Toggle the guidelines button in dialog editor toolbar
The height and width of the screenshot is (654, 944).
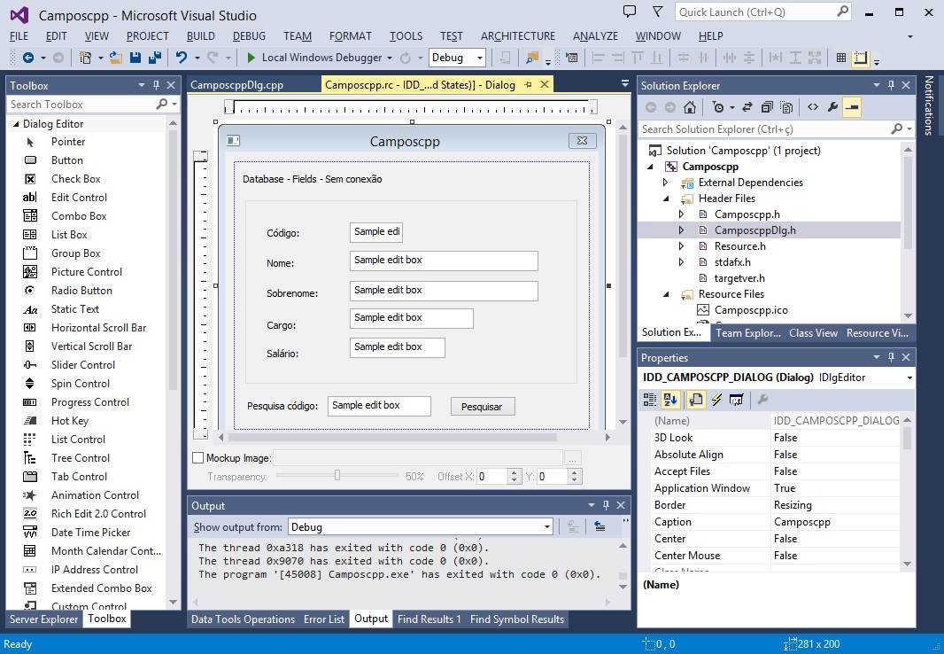860,58
